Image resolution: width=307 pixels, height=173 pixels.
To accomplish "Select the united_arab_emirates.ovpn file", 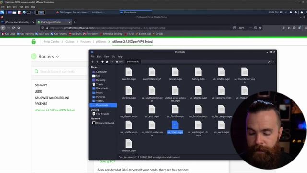I will click(175, 94).
